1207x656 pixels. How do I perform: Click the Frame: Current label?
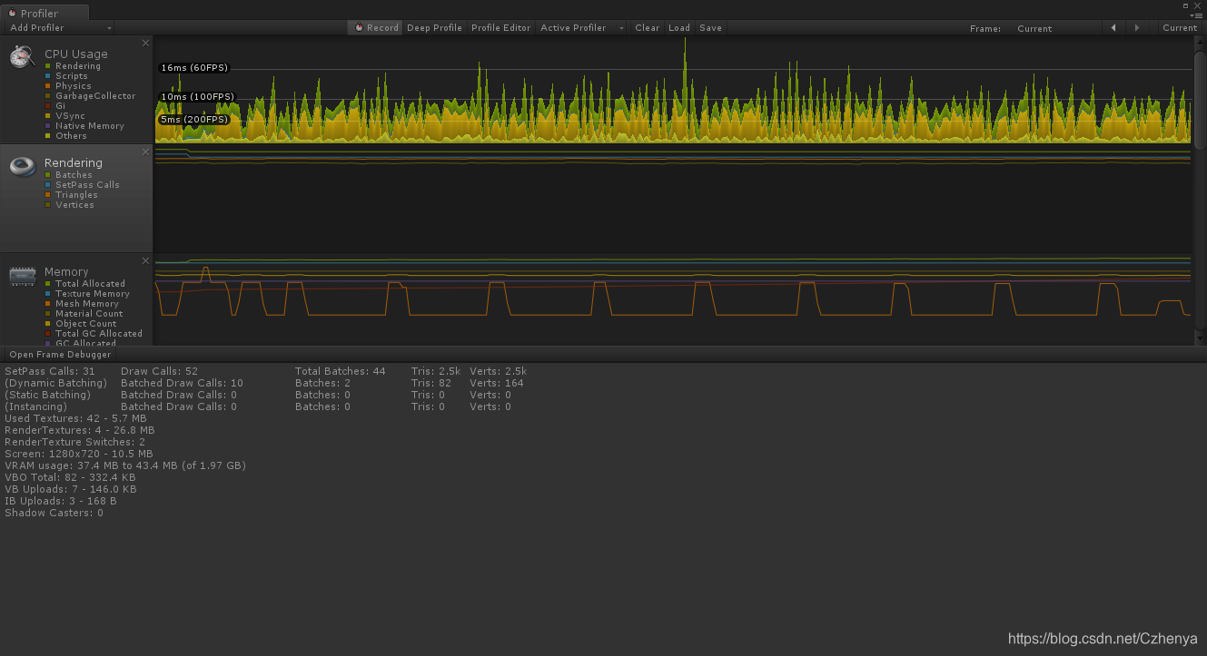[1011, 28]
